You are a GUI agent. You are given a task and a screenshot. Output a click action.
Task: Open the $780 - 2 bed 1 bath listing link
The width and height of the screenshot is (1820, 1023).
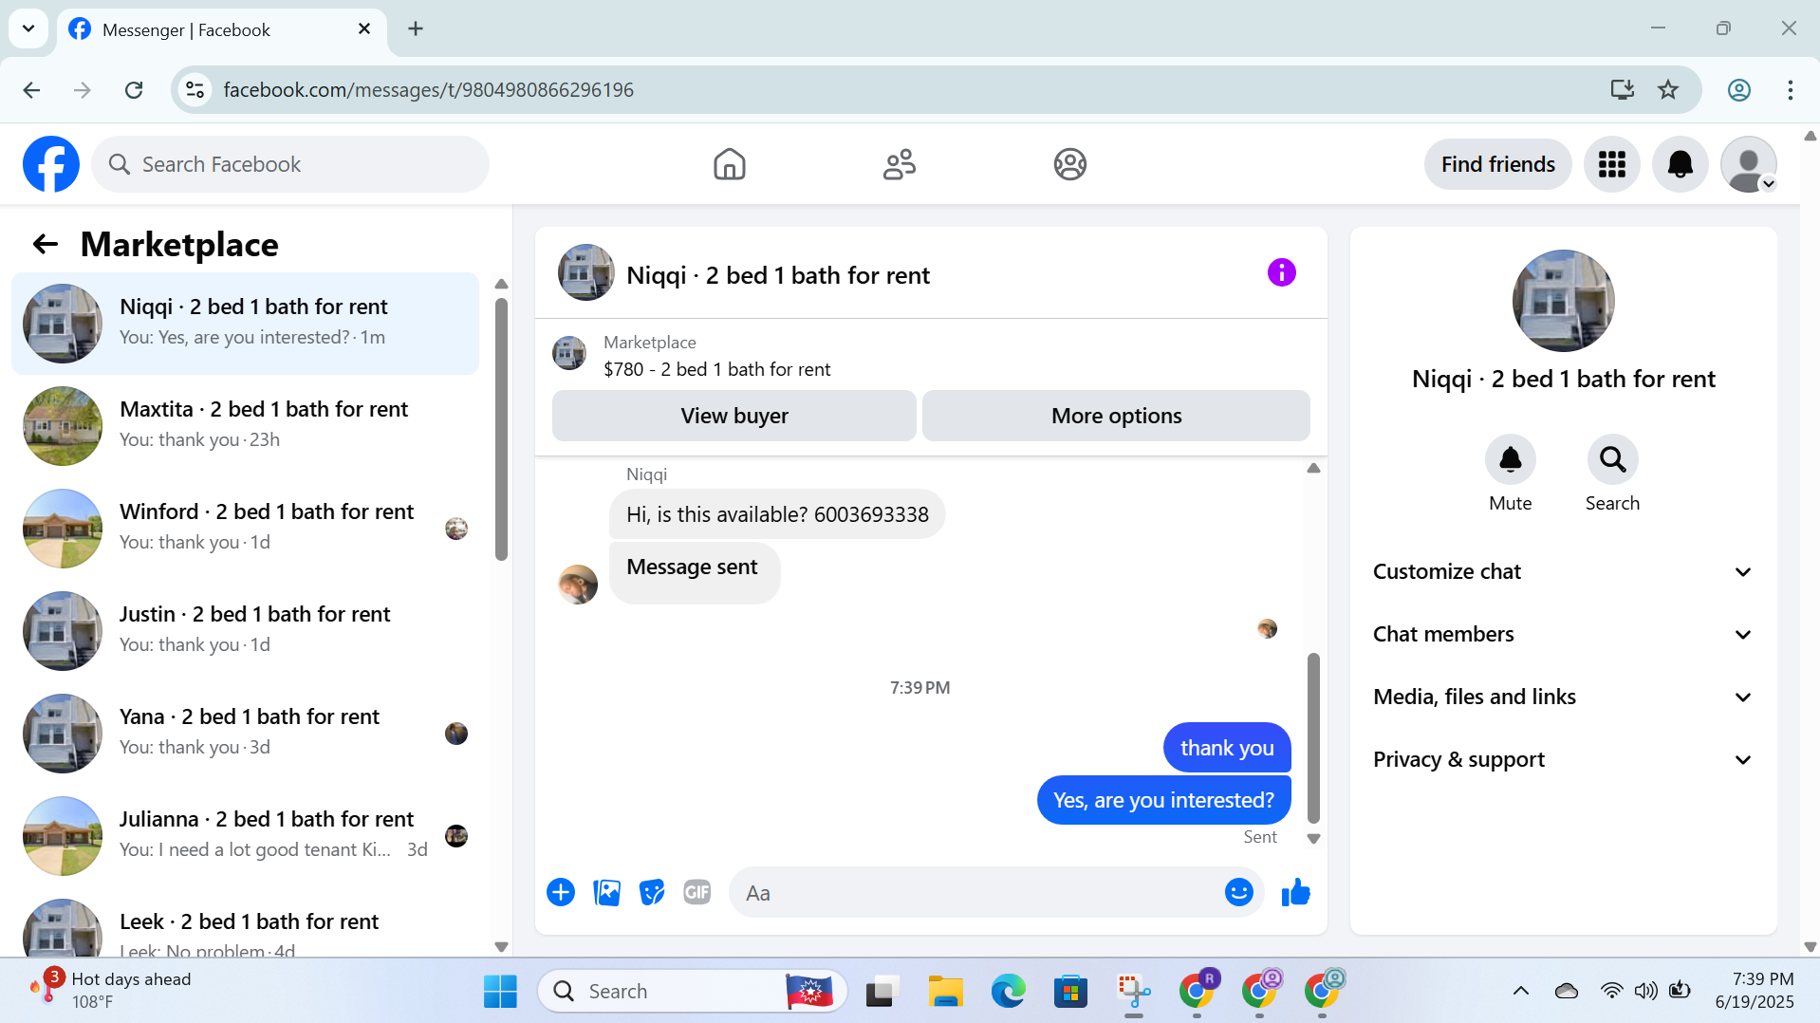716,370
